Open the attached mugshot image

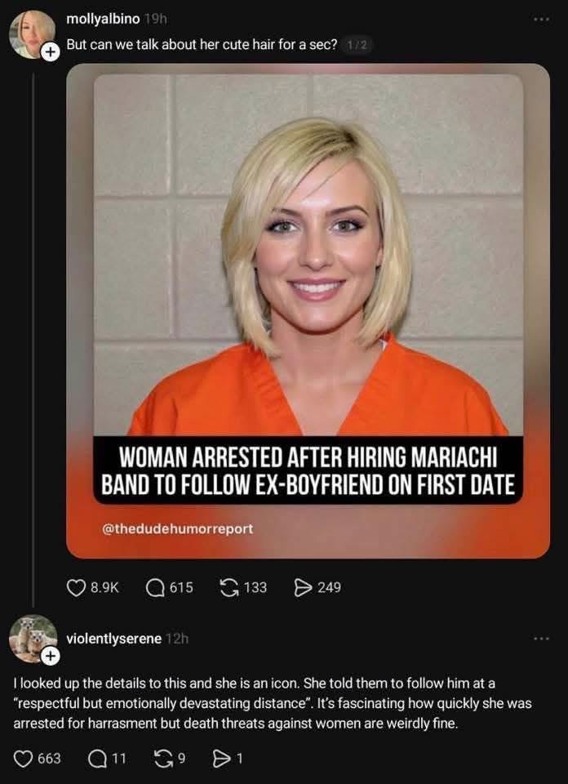pyautogui.click(x=308, y=310)
